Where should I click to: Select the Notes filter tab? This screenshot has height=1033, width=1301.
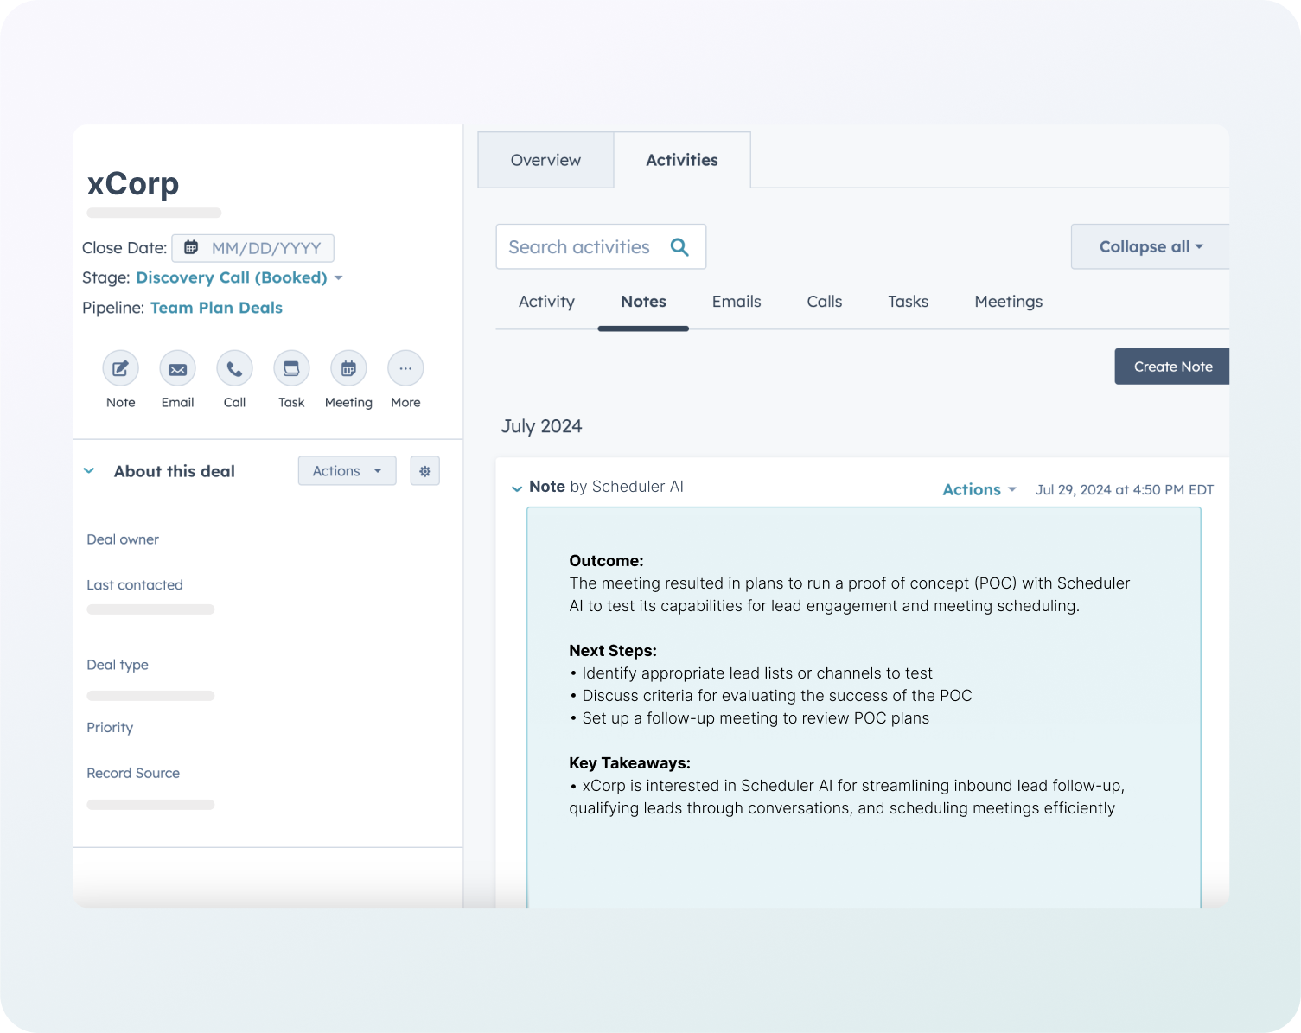643,302
